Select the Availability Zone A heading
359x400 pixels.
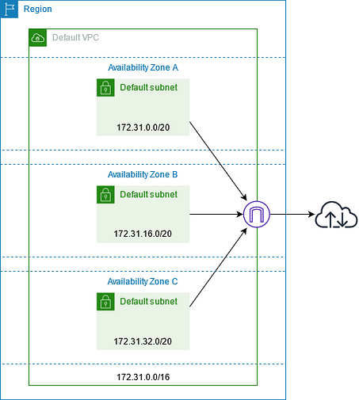tap(143, 67)
